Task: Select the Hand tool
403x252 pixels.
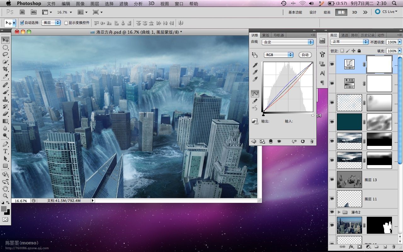Action: (x=5, y=189)
